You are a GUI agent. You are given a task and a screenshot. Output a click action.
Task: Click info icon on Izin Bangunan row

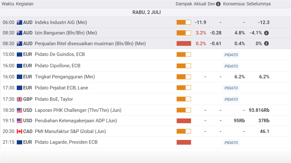pos(266,33)
